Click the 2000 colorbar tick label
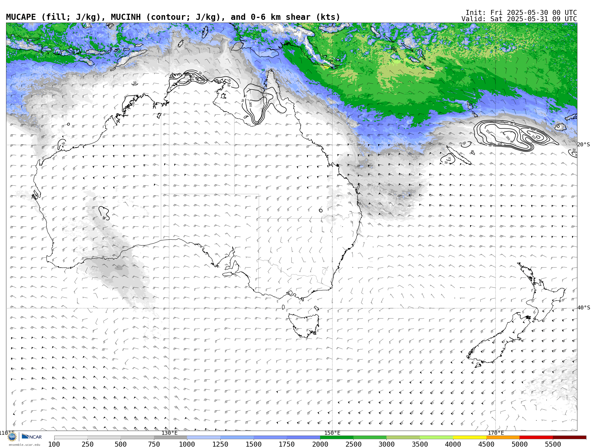Screen dimensions: 595x448 point(320,444)
